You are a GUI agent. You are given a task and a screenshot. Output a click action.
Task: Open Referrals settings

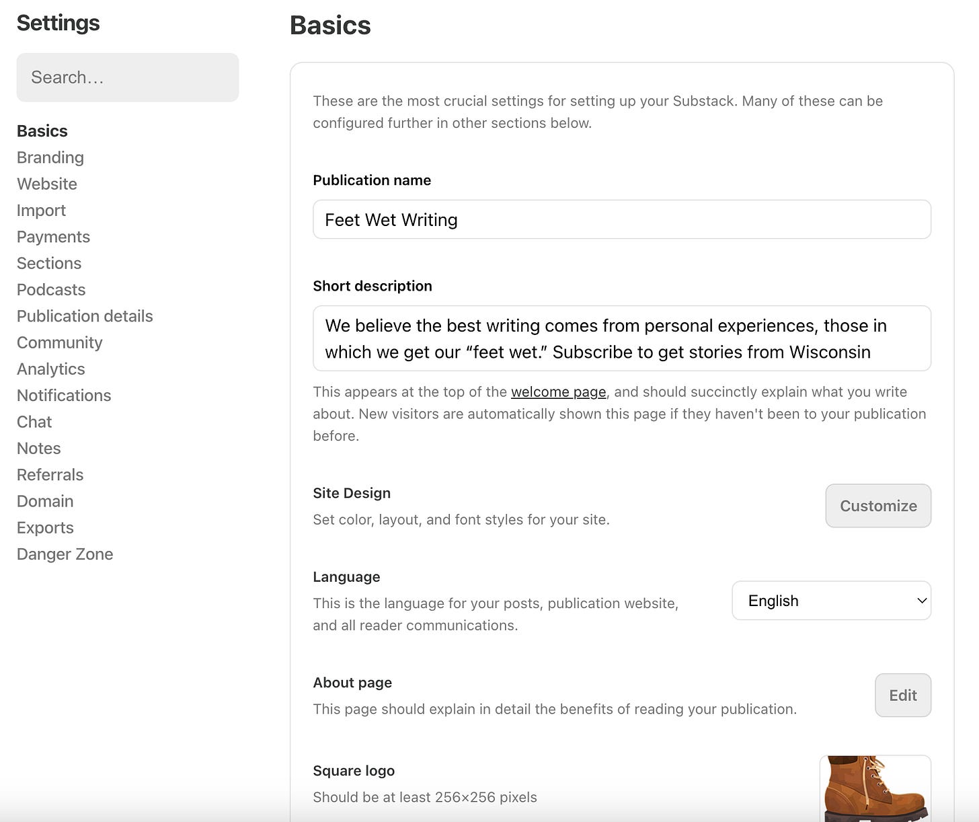click(50, 474)
